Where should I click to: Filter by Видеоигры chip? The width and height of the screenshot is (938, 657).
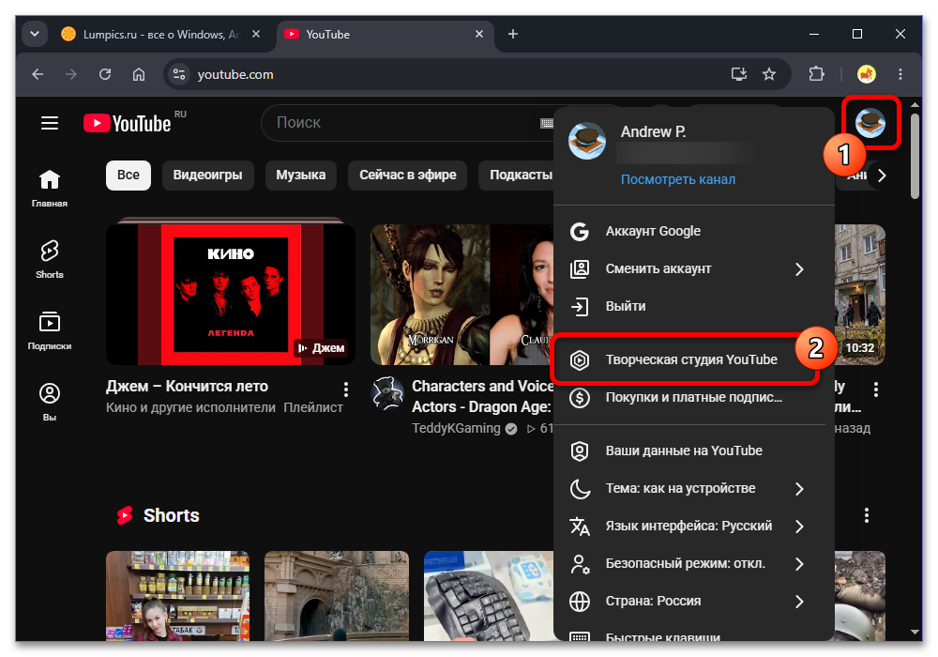207,176
